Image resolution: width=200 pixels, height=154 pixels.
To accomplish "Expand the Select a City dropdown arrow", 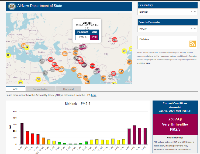I will [x=195, y=12].
